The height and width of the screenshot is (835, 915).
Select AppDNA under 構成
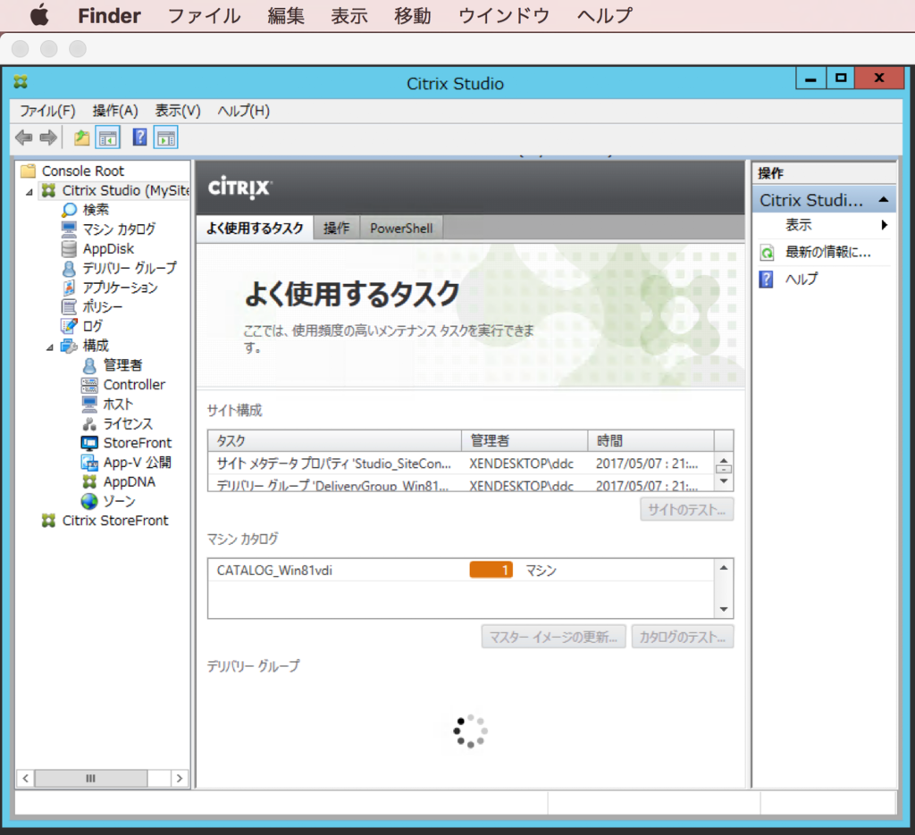[129, 482]
